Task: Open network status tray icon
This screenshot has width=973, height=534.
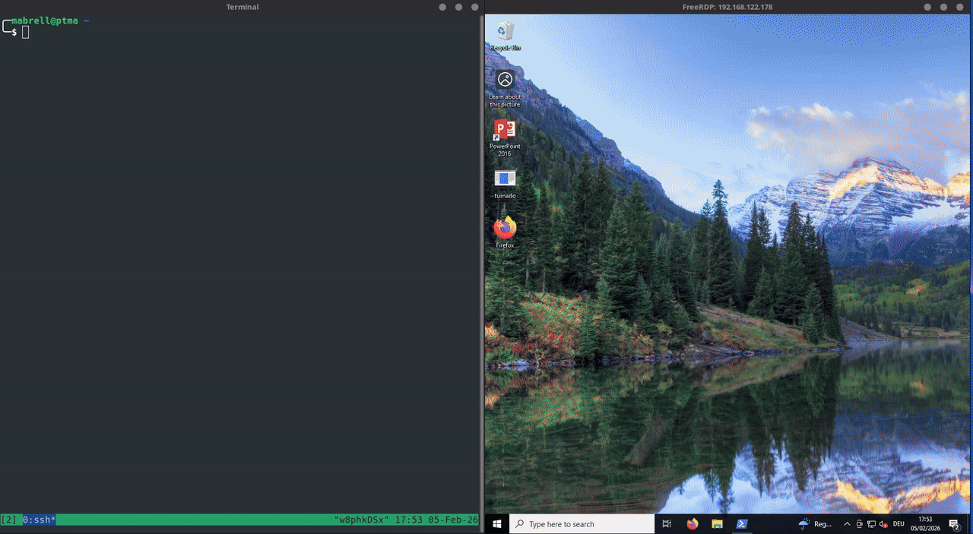Action: (x=871, y=524)
